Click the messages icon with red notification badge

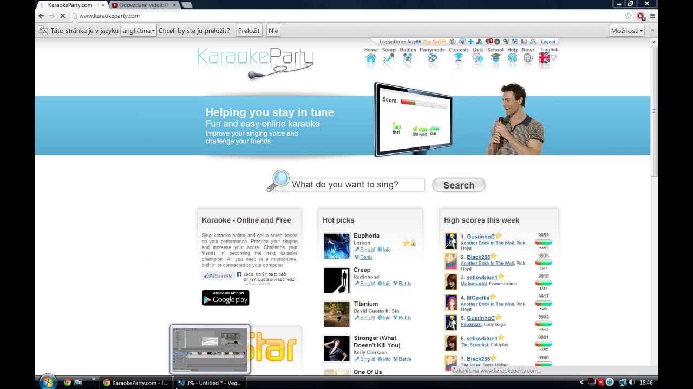[489, 42]
